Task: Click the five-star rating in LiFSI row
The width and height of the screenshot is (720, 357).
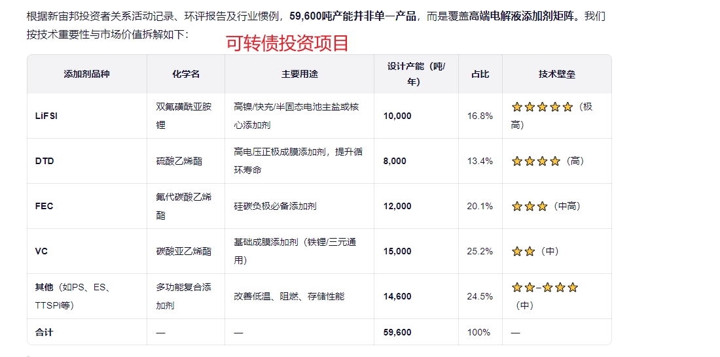Action: coord(542,107)
